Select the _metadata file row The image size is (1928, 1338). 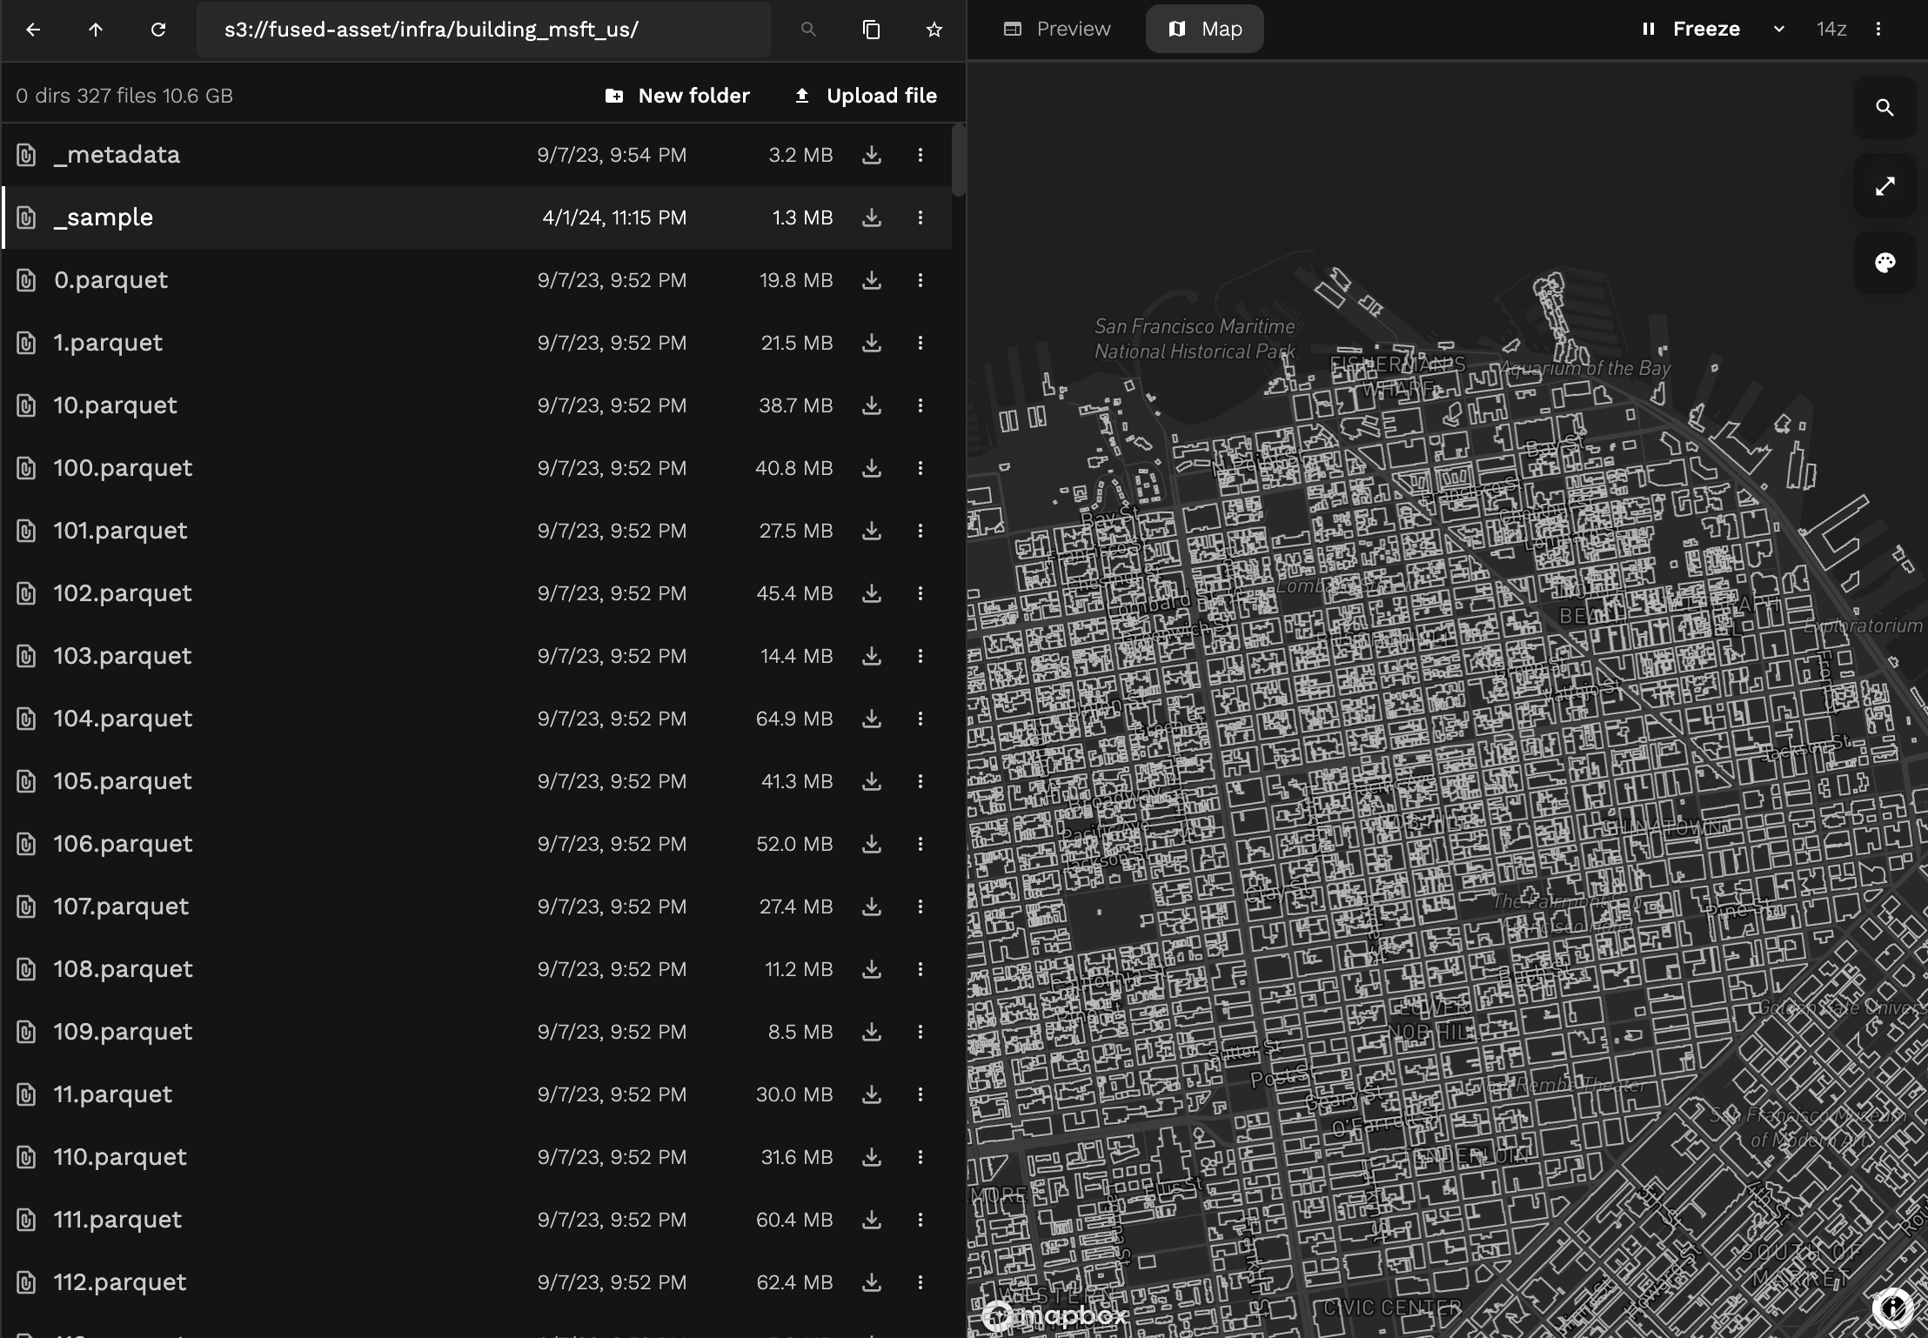[477, 155]
